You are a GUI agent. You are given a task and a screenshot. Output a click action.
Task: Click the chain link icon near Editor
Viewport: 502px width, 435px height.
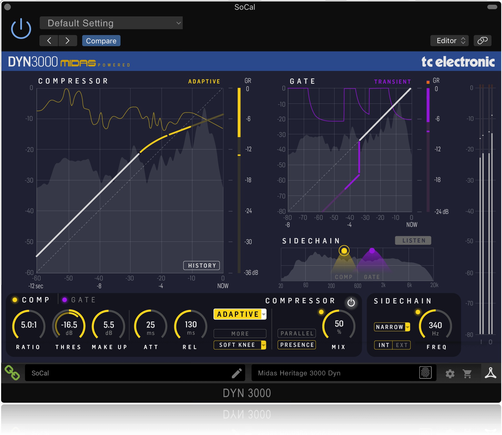click(482, 40)
